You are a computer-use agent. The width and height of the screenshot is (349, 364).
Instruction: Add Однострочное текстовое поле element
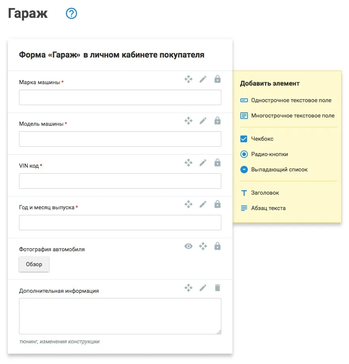291,100
